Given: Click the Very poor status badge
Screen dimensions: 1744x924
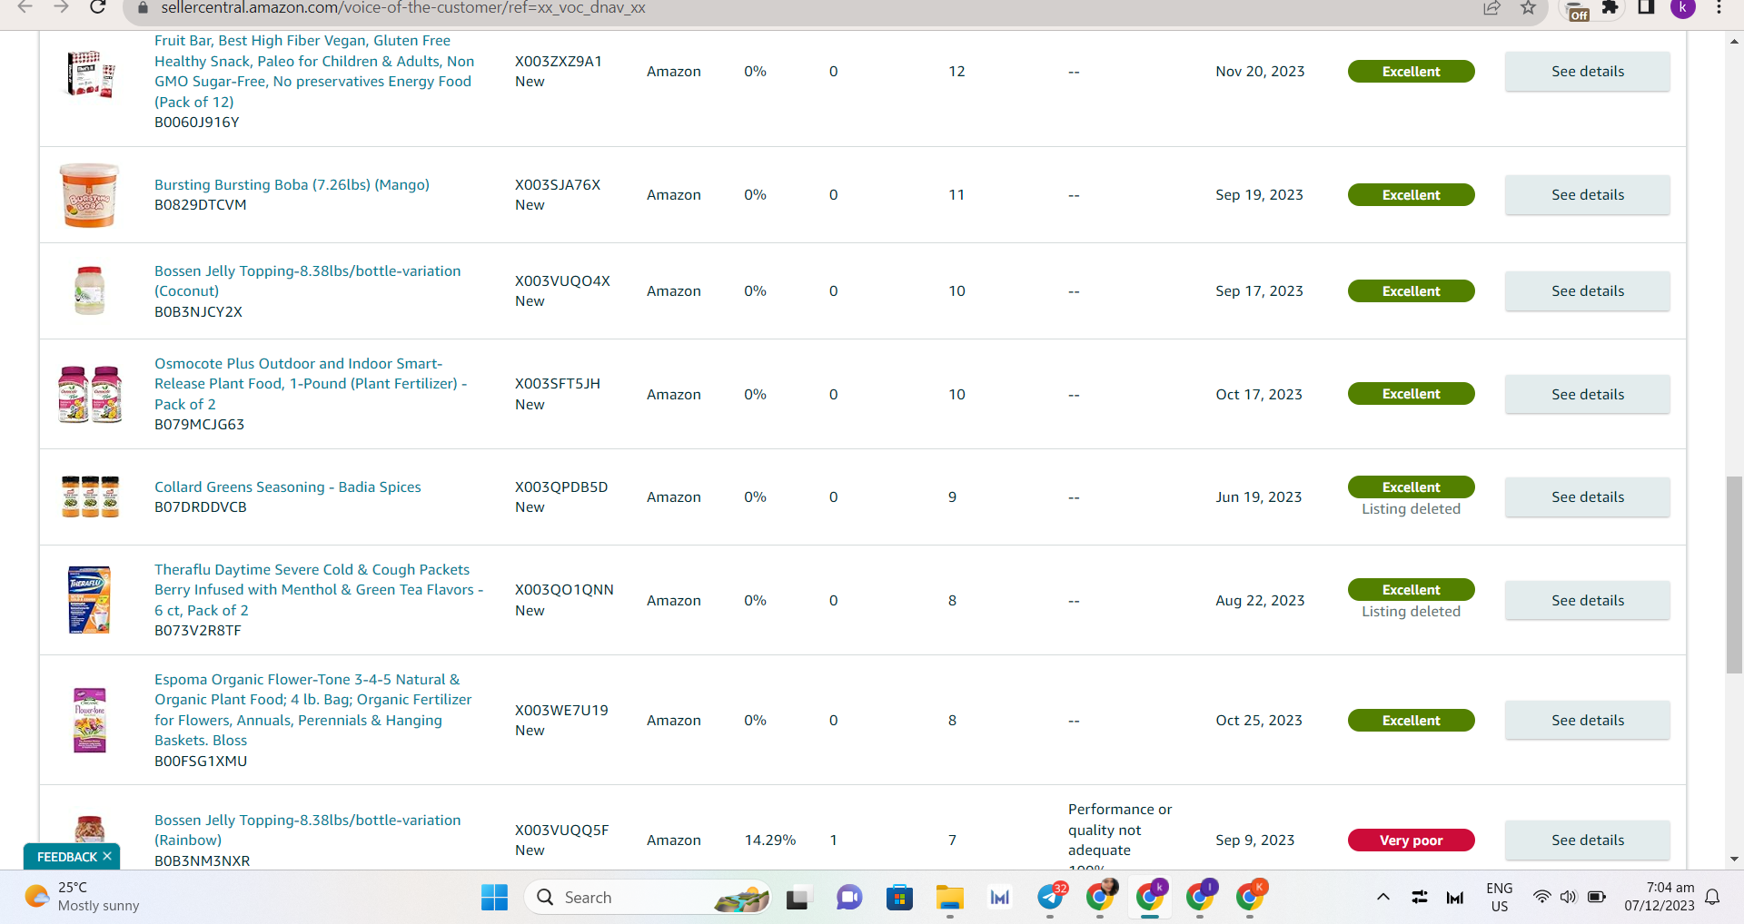Looking at the screenshot, I should pos(1411,840).
